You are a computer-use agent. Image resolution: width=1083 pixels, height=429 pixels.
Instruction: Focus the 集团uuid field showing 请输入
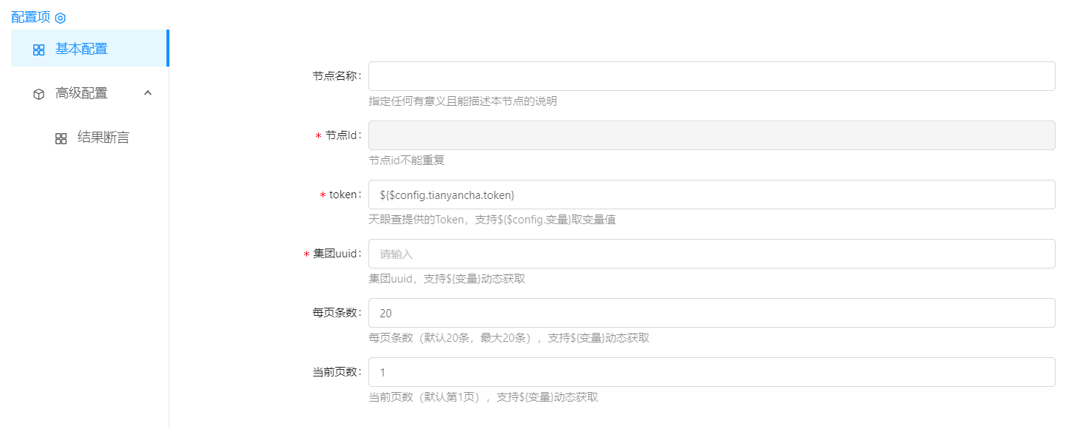point(711,254)
